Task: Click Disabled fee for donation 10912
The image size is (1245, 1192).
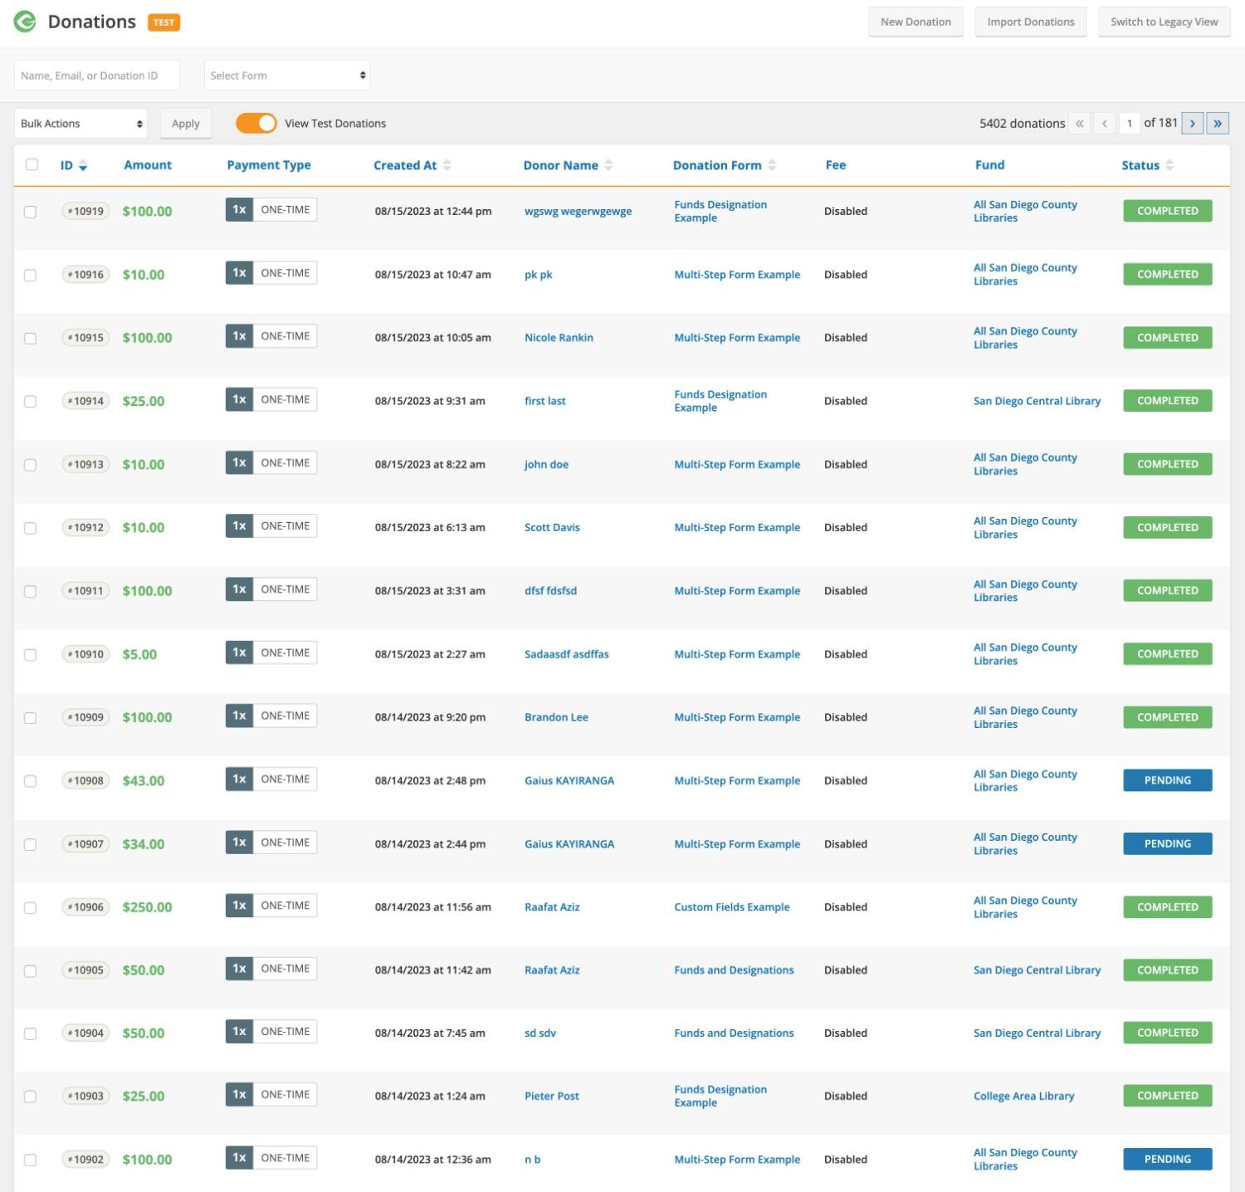Action: point(845,527)
